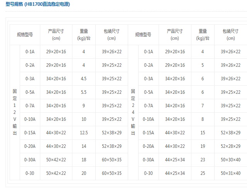This screenshot has height=188, width=247.
Task: Click 0-15A in the 24V output section
Action: coord(148,133)
